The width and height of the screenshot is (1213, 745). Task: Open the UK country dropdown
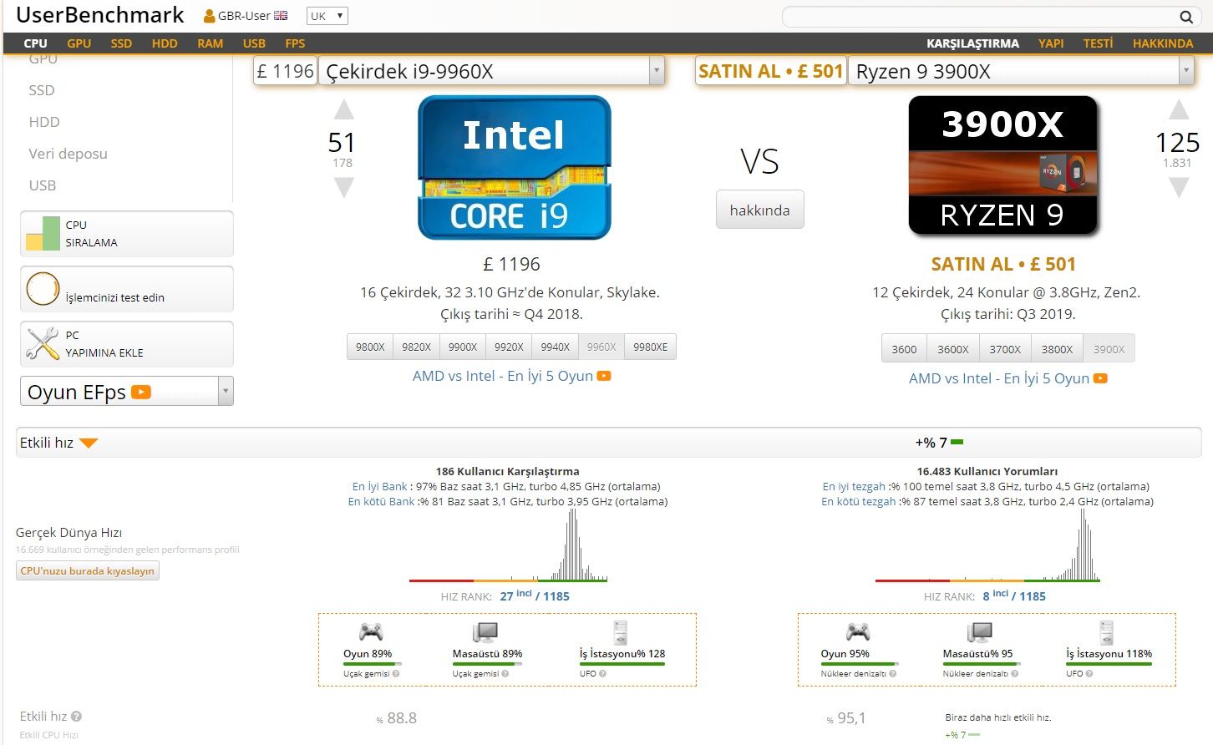[x=327, y=16]
